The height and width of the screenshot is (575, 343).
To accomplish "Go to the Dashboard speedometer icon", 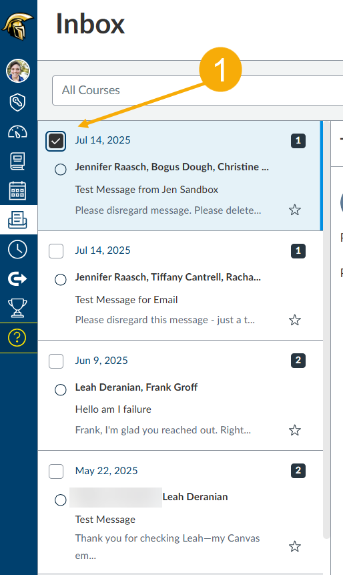I will (x=17, y=132).
